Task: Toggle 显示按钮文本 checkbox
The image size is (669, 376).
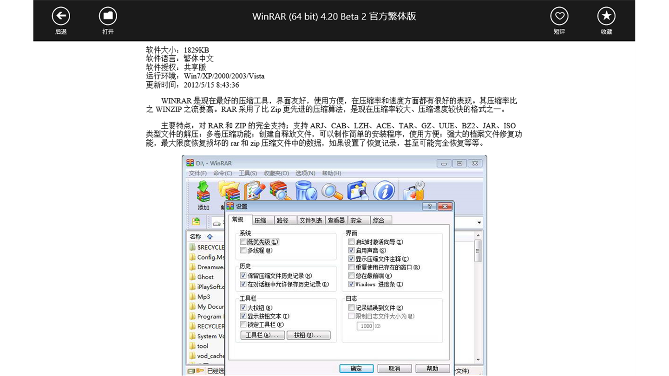Action: click(243, 316)
